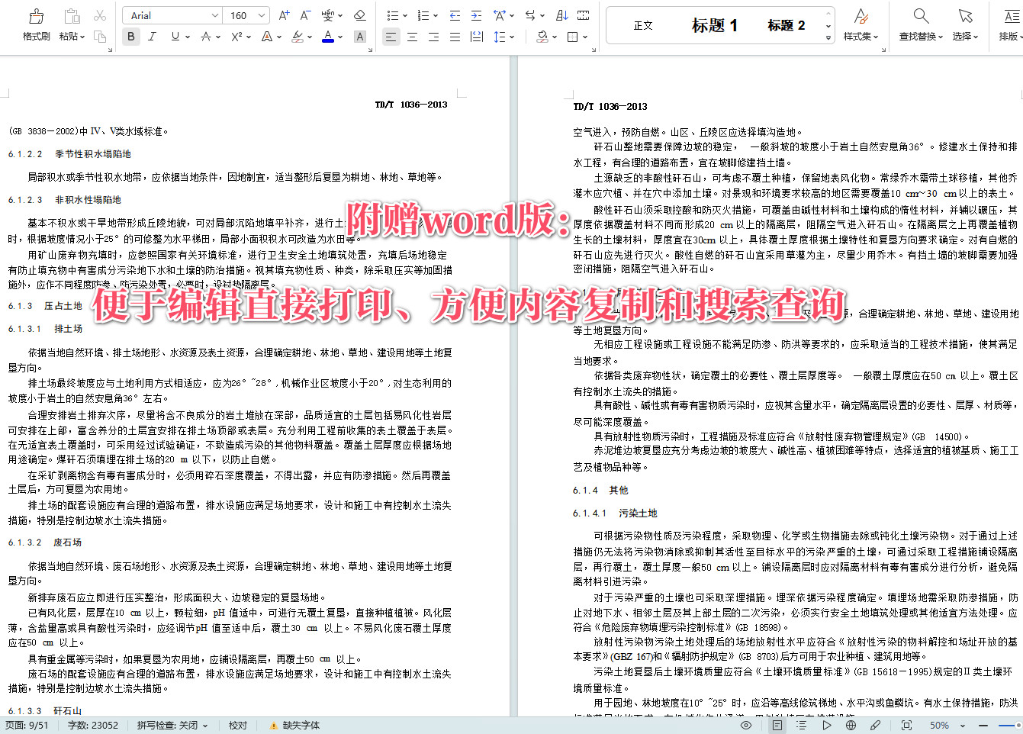
Task: Open the font size 160 dropdown
Action: 260,14
